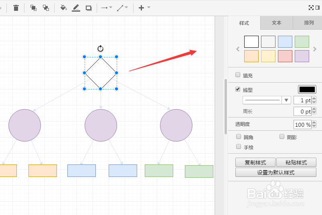Switch to the 文本 tab
The width and height of the screenshot is (322, 215).
[x=277, y=23]
